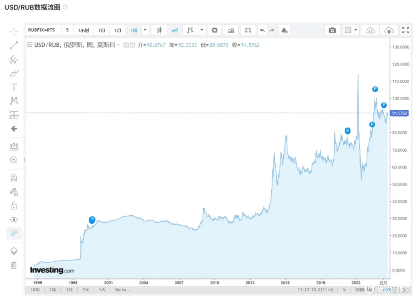
Task: Open the Text annotation tool
Action: point(14,87)
